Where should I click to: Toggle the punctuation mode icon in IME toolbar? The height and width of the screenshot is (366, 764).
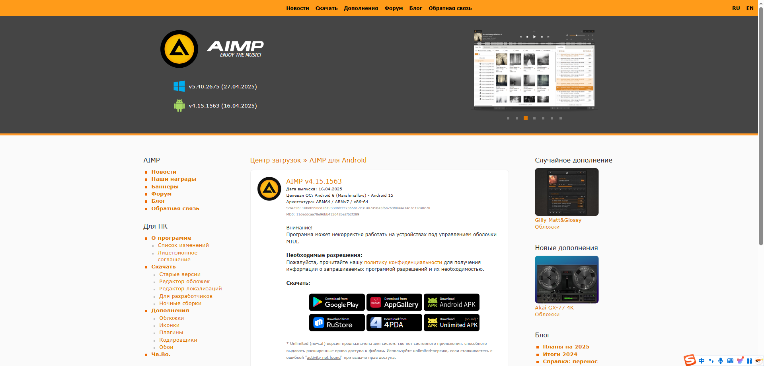click(711, 361)
